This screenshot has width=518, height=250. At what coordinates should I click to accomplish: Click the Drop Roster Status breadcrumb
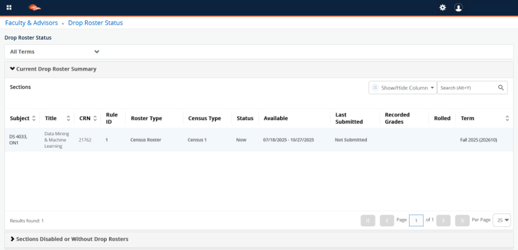pyautogui.click(x=95, y=23)
